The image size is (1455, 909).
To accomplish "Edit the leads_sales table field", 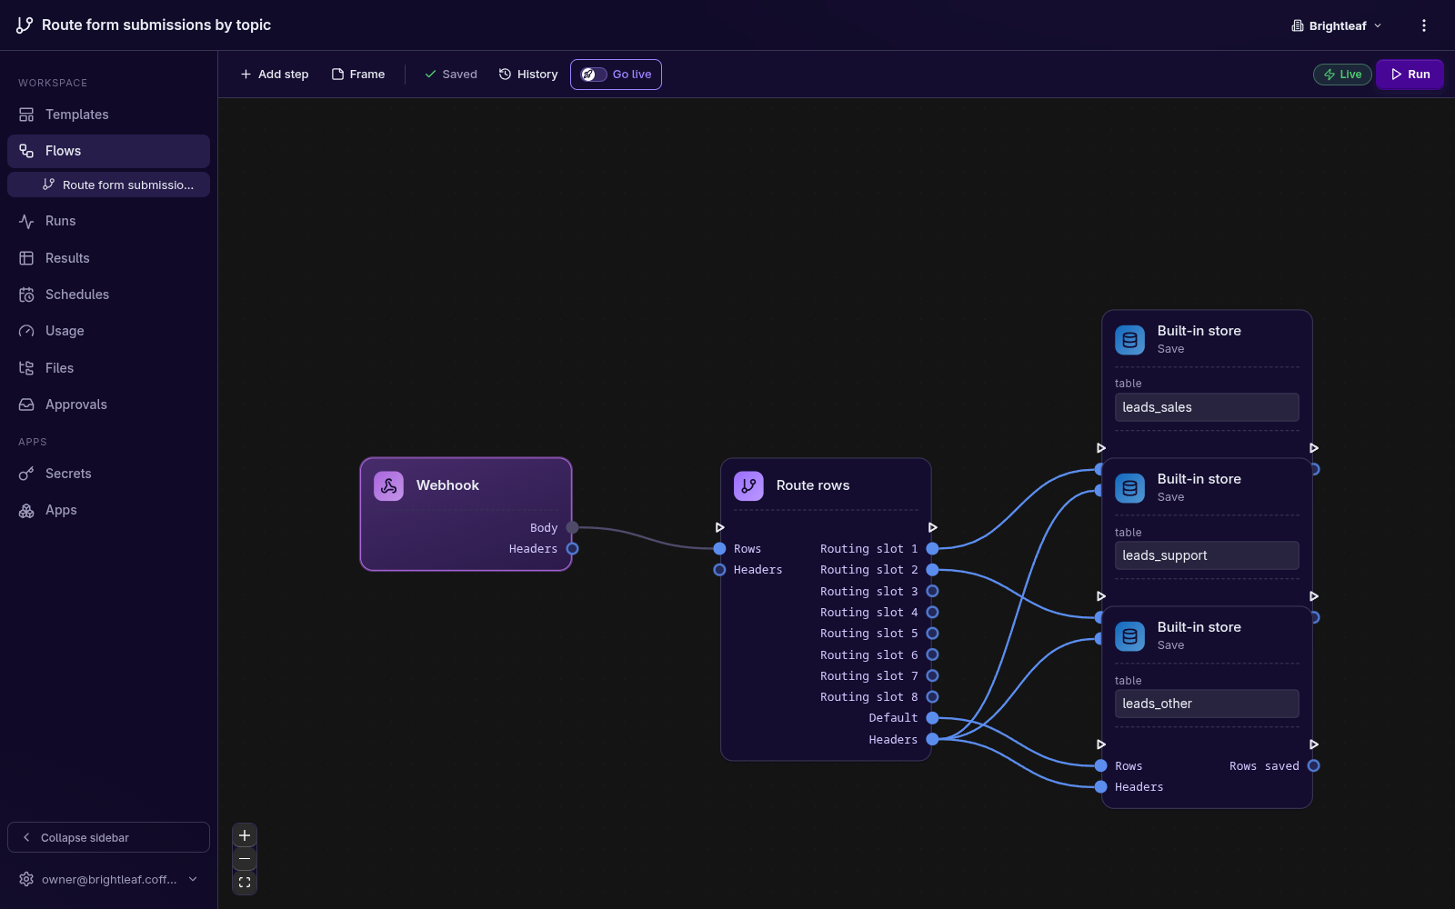I will (x=1207, y=407).
